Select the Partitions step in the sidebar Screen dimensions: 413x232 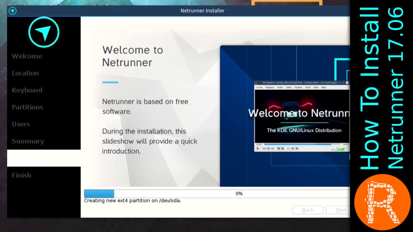27,107
